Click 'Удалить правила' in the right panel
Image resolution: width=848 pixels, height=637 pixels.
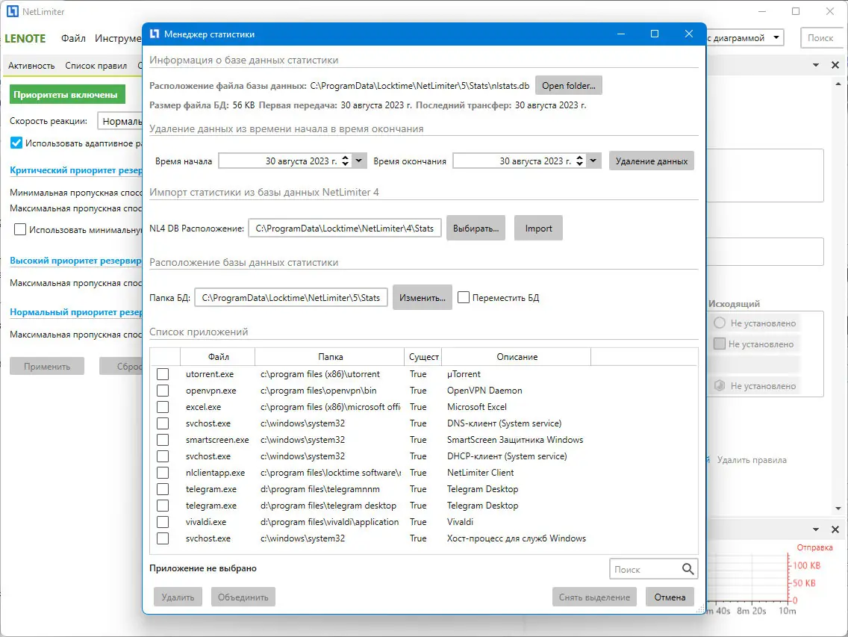(x=751, y=460)
